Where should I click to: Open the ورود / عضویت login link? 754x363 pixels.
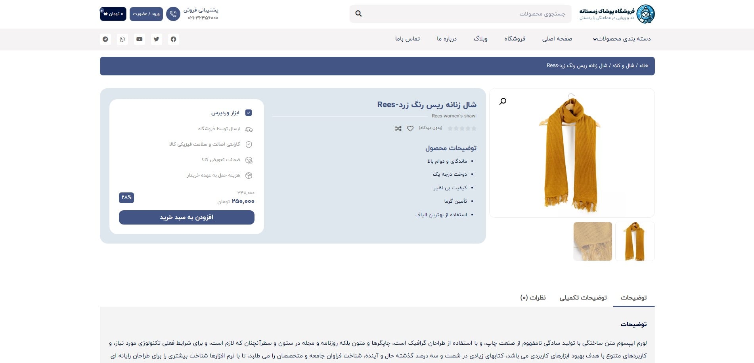click(x=146, y=14)
